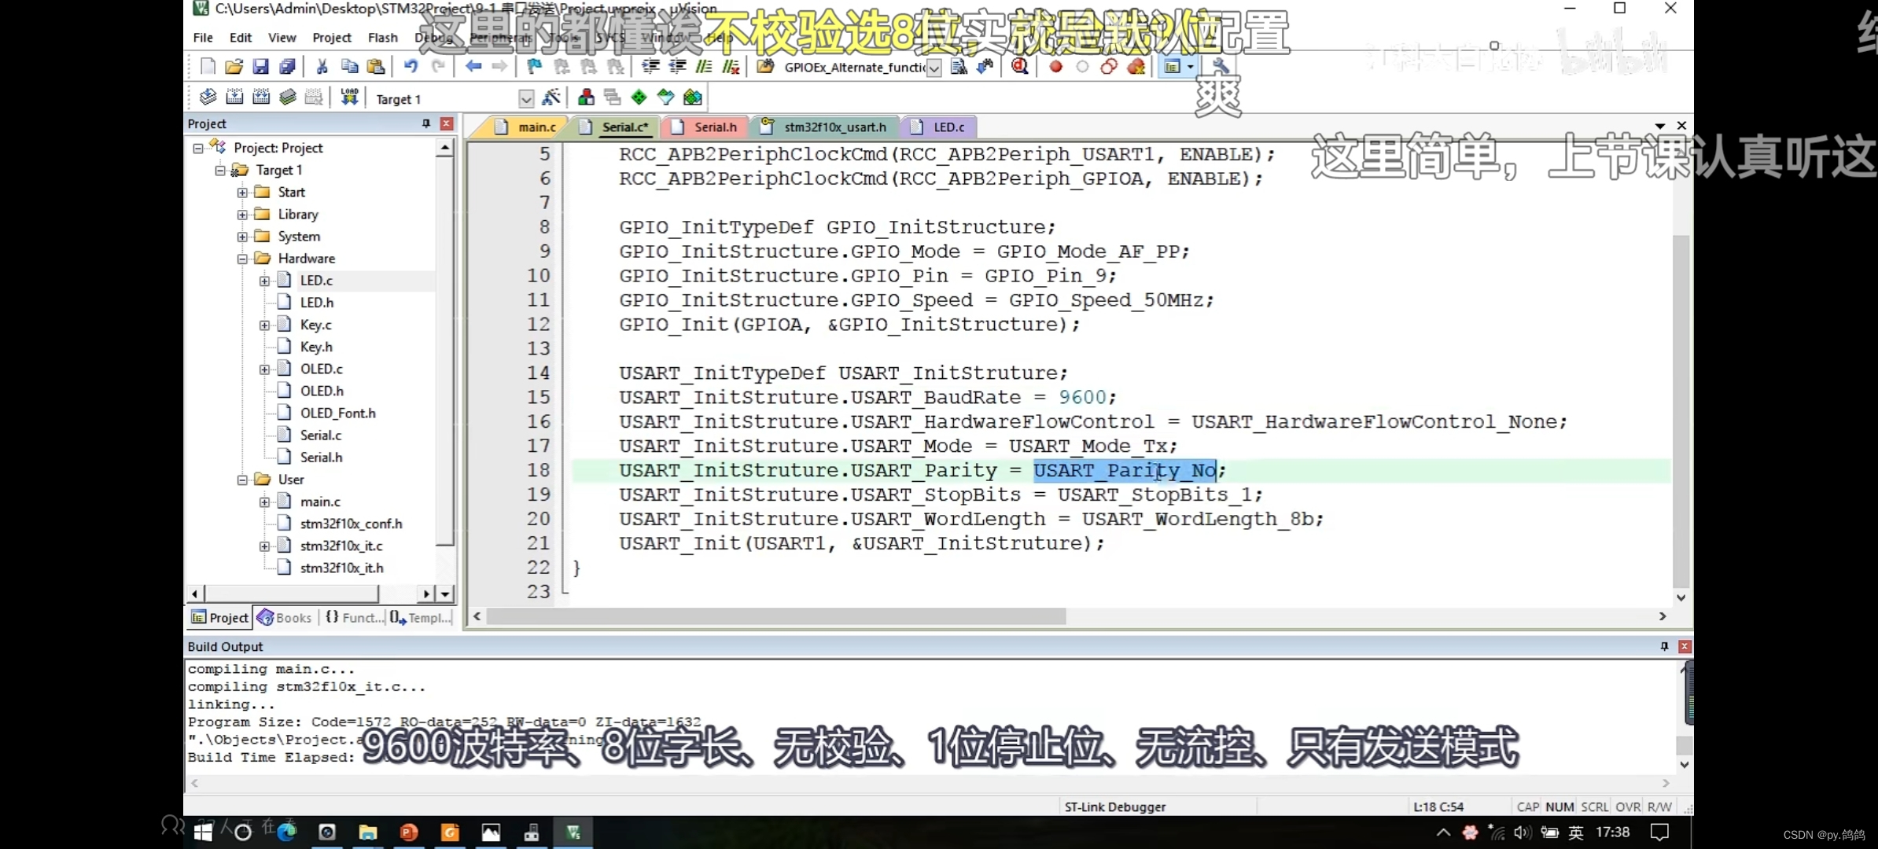The image size is (1878, 849).
Task: Click the Navigate Backwards blue arrow
Action: coord(473,67)
